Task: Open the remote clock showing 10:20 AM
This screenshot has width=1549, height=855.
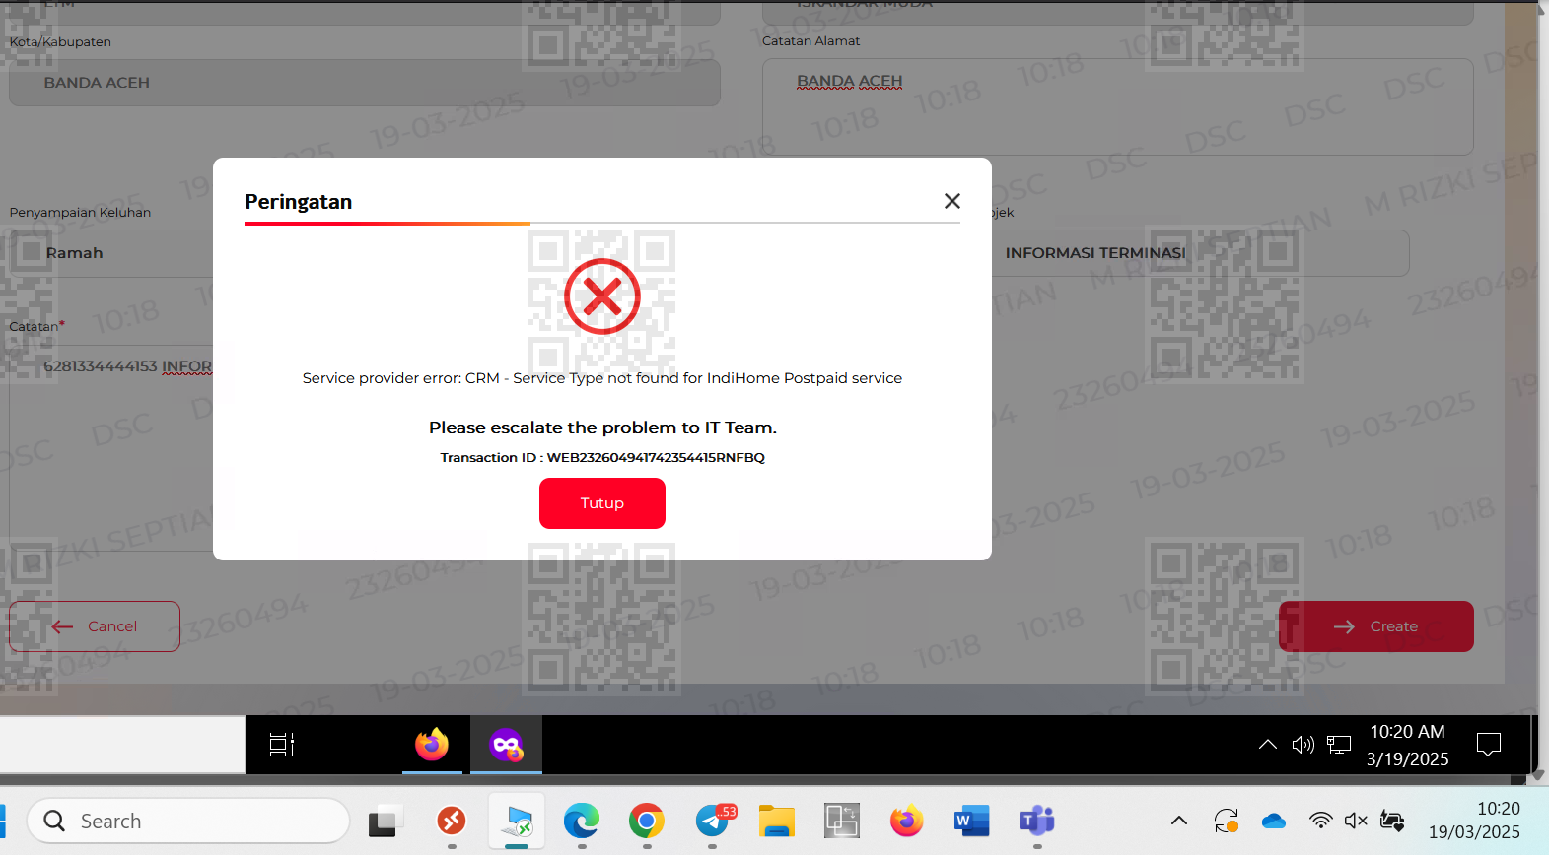Action: pos(1408,745)
